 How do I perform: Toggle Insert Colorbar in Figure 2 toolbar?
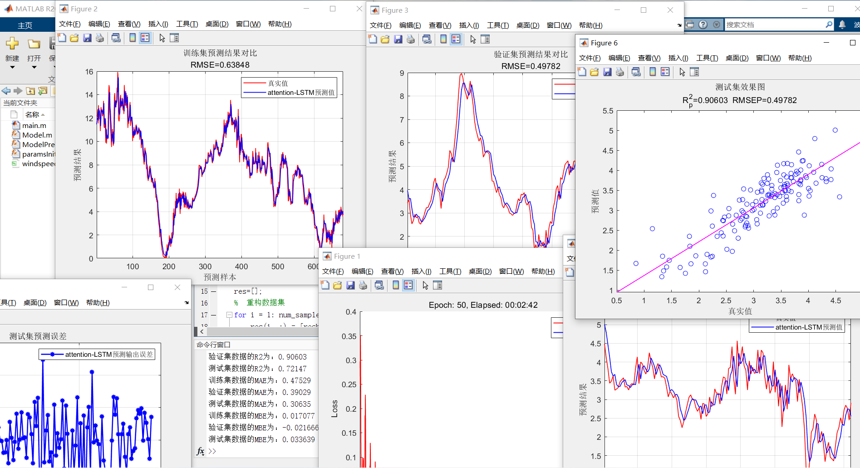(x=133, y=38)
